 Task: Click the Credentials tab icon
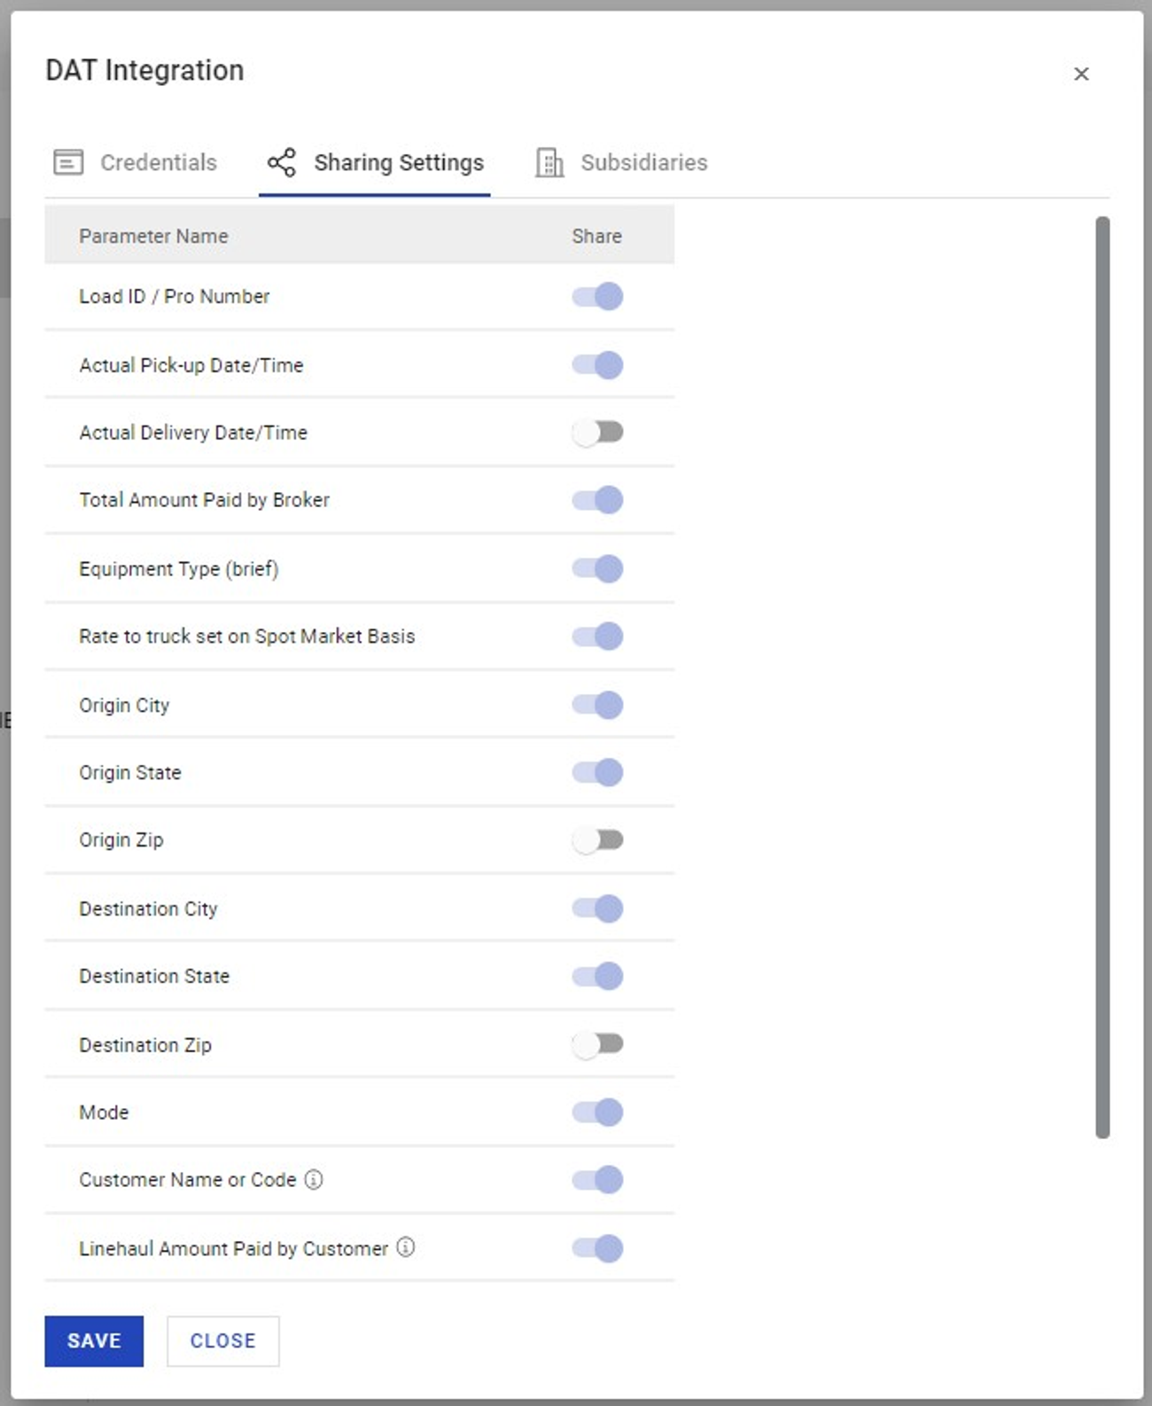click(68, 162)
